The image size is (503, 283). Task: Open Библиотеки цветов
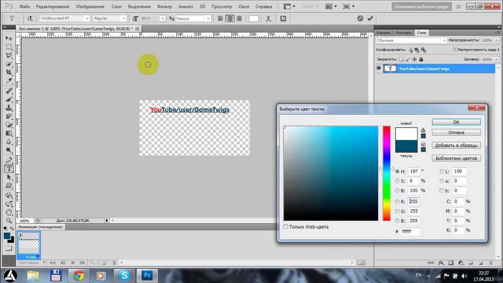pos(456,158)
